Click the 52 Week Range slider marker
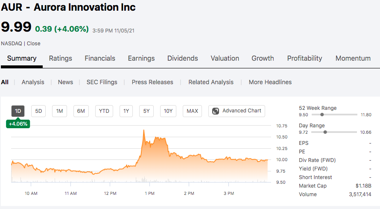 click(322, 115)
